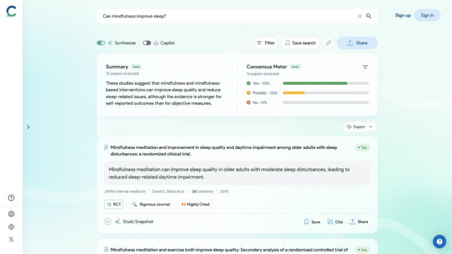The width and height of the screenshot is (452, 254).
Task: Clear the search query with the X icon
Action: tap(359, 16)
